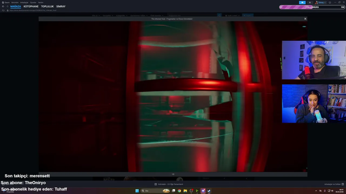
Task: Open the Arkadaşlar menu
Action: 24,2
